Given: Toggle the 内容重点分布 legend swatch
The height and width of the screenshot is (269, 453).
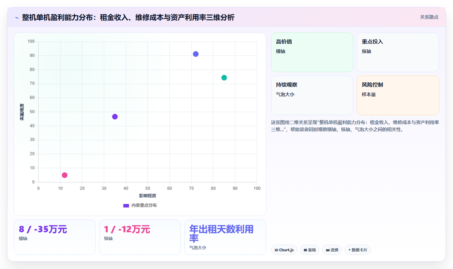Looking at the screenshot, I should click(x=126, y=205).
